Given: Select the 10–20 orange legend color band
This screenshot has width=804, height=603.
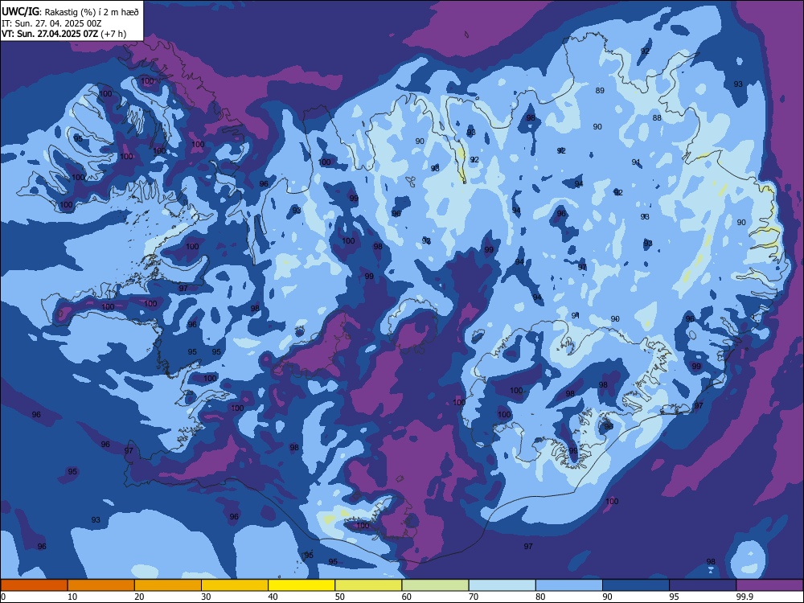Looking at the screenshot, I should (101, 585).
